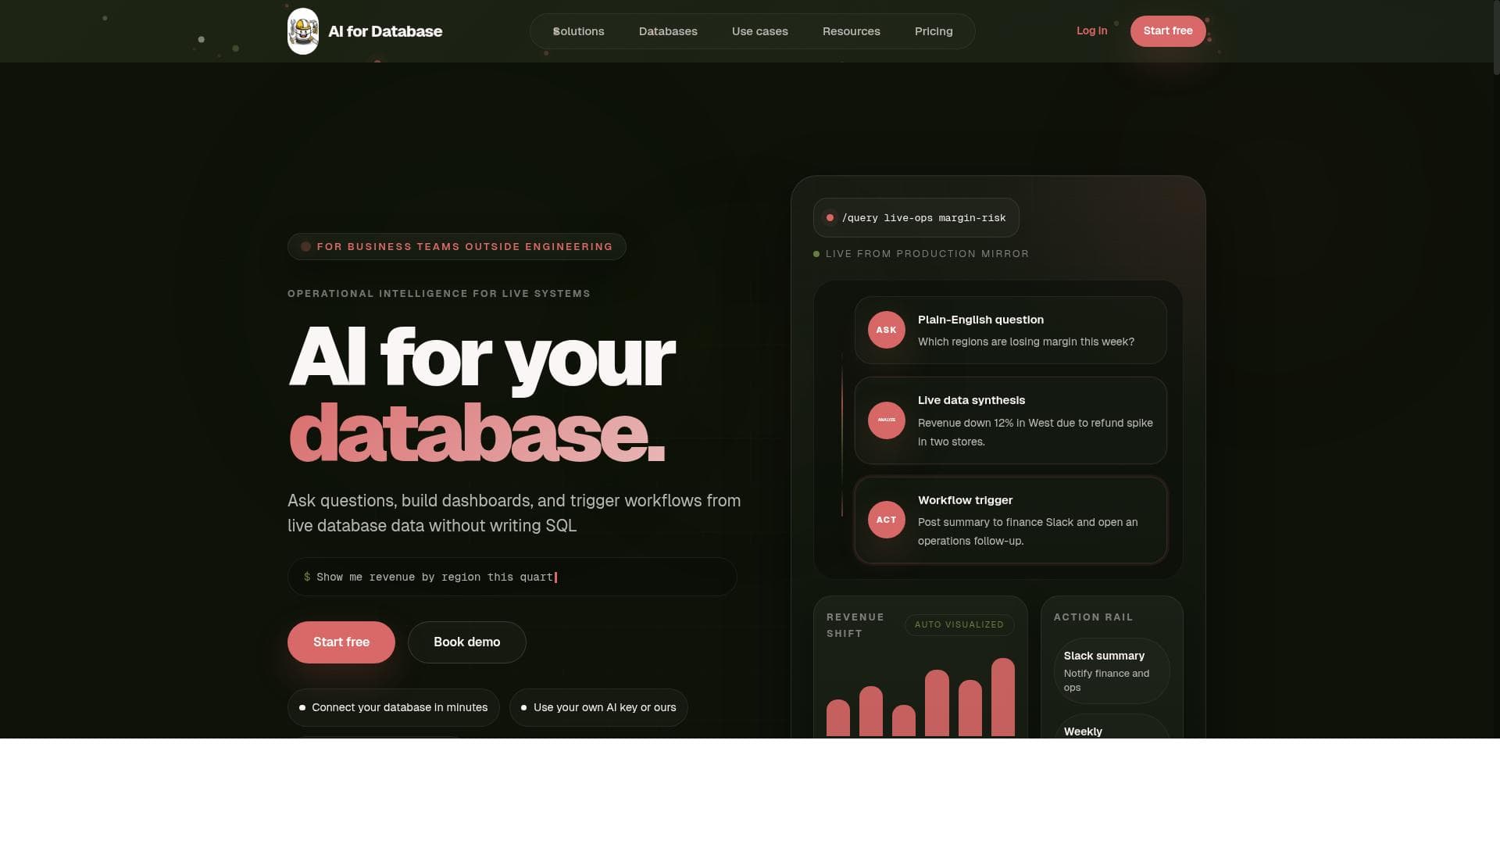
Task: Click the Live data synthesis analyze icon
Action: pos(886,420)
